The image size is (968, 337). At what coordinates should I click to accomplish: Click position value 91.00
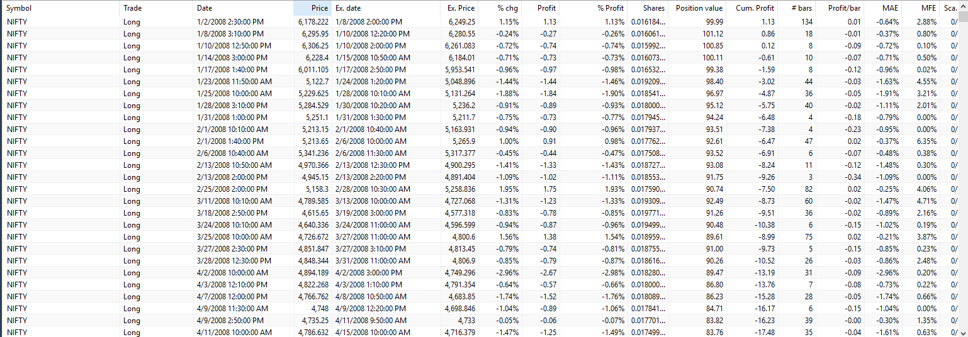(x=714, y=249)
